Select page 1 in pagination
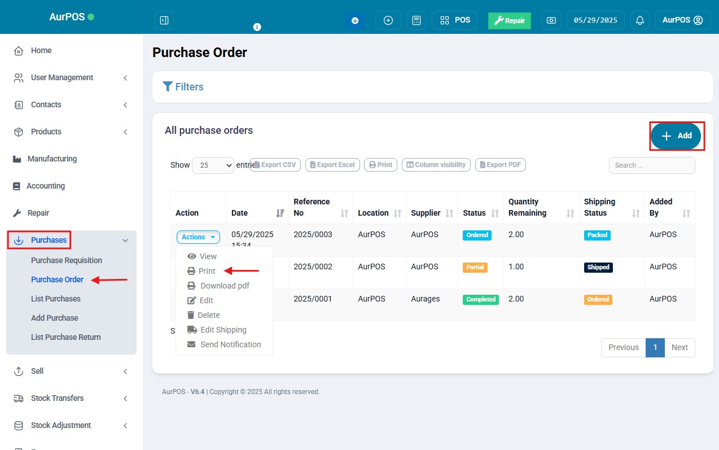The image size is (719, 450). [x=655, y=347]
